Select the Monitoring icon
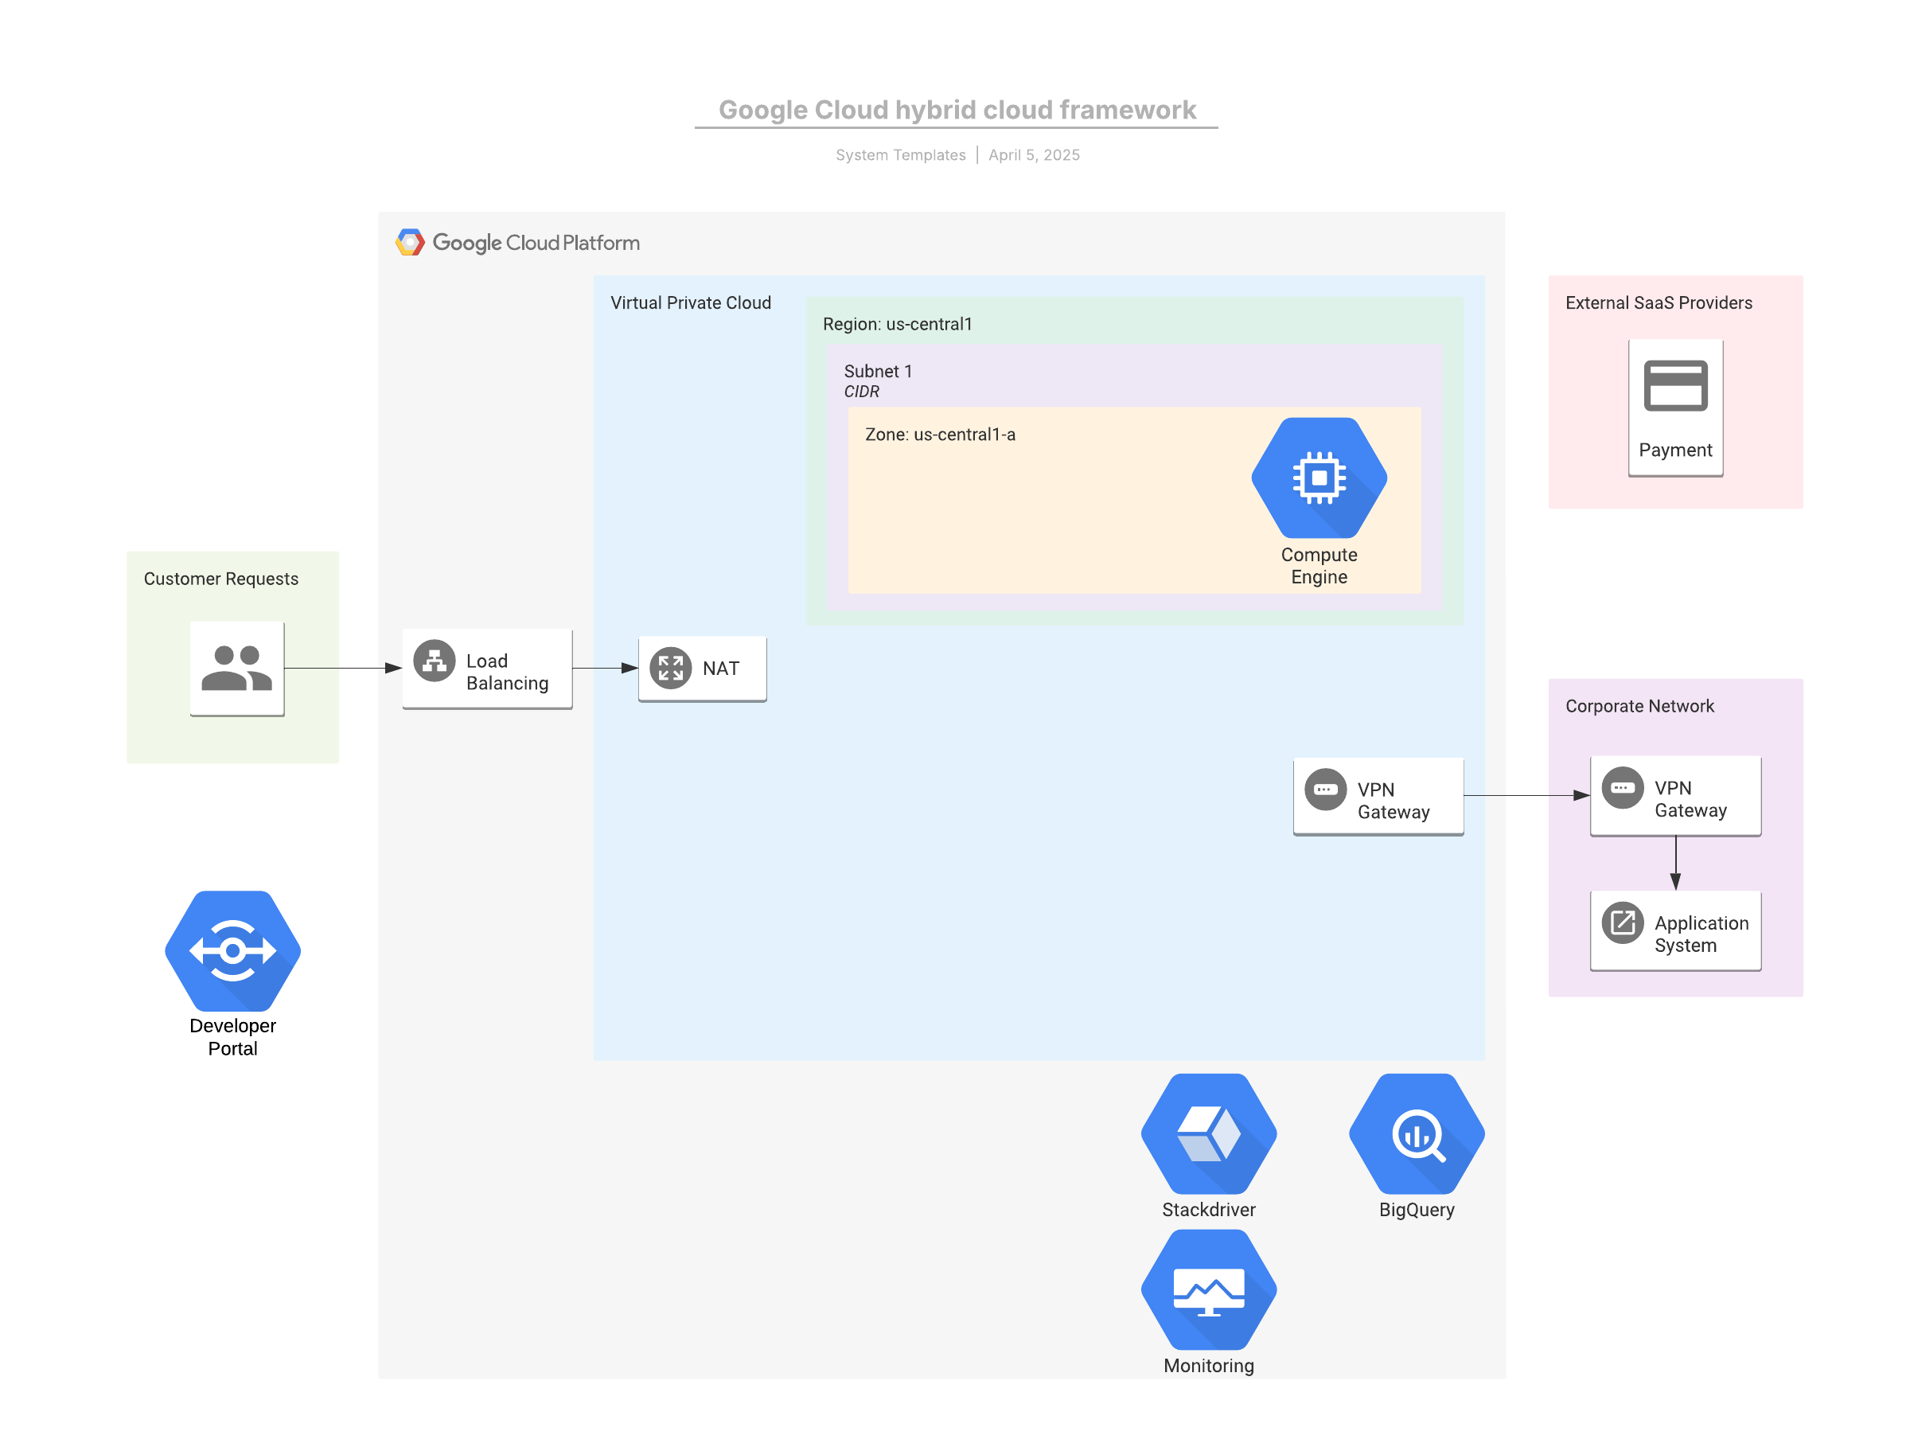Screen dimensions: 1910x1443 pos(1208,1289)
